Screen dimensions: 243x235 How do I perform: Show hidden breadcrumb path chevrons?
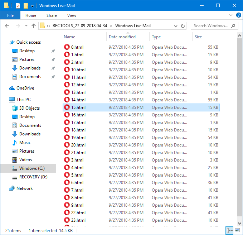(48, 26)
